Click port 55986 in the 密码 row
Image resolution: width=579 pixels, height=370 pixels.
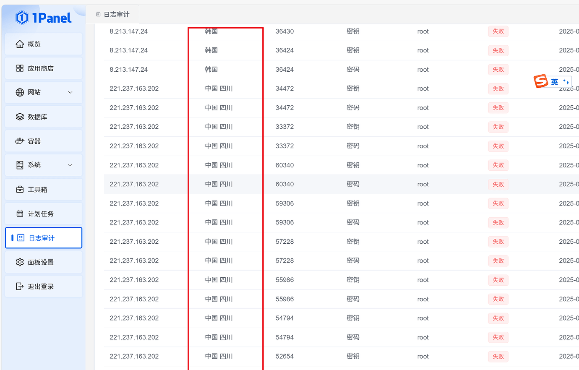point(284,299)
